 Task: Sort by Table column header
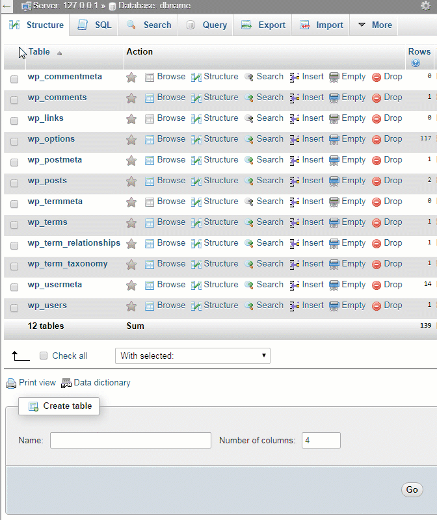pos(39,52)
